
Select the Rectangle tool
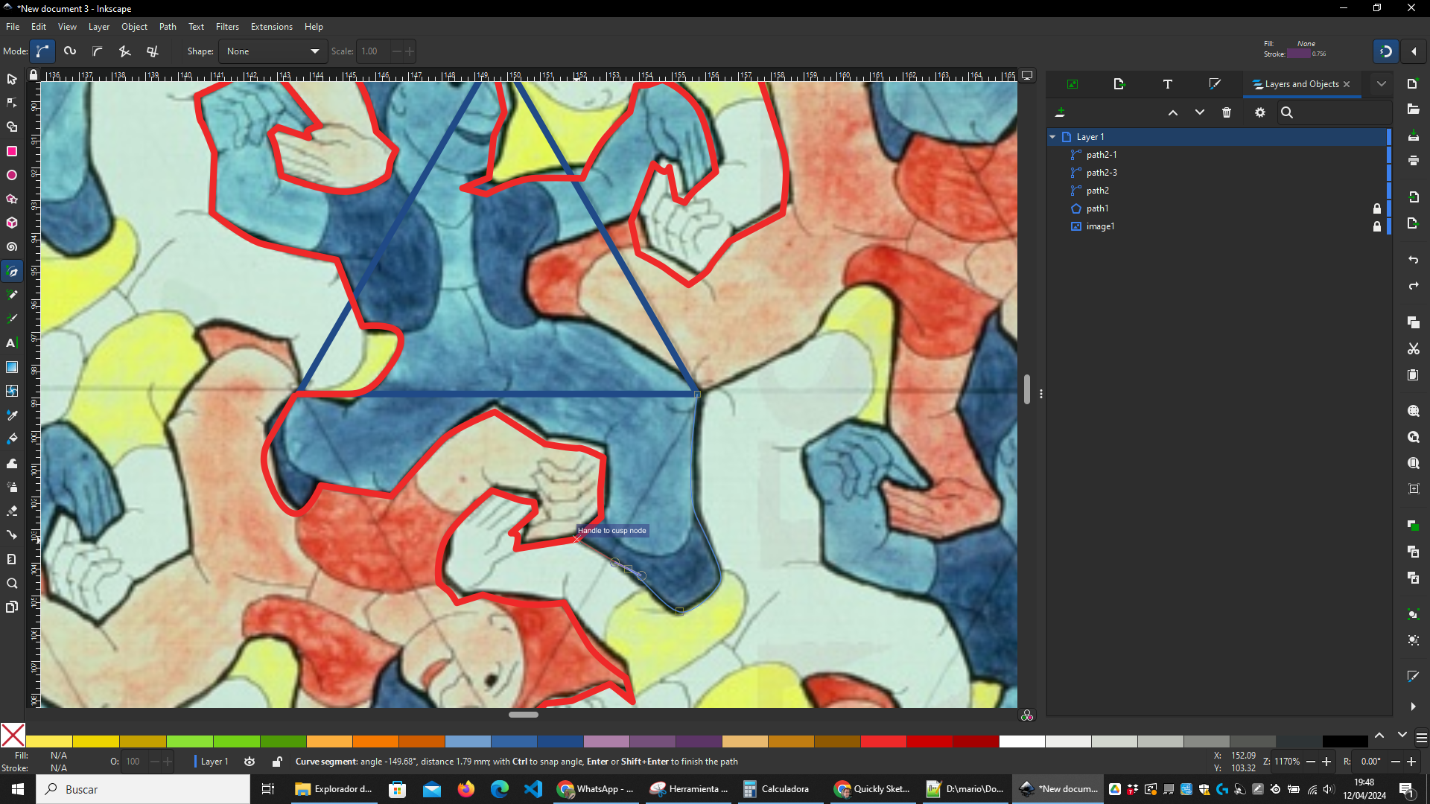point(12,151)
